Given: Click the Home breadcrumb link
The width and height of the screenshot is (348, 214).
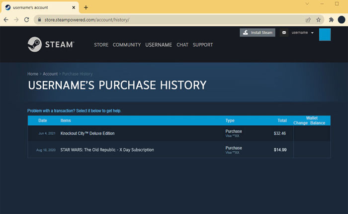Looking at the screenshot, I should tap(33, 74).
